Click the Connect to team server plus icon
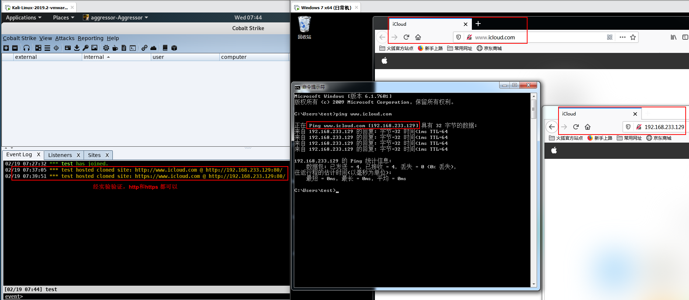This screenshot has width=689, height=300. pos(6,48)
